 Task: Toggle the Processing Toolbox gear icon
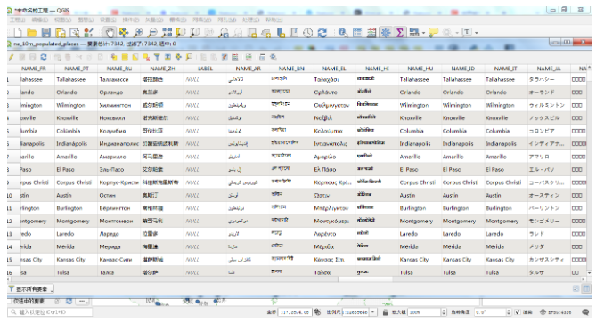[x=386, y=33]
